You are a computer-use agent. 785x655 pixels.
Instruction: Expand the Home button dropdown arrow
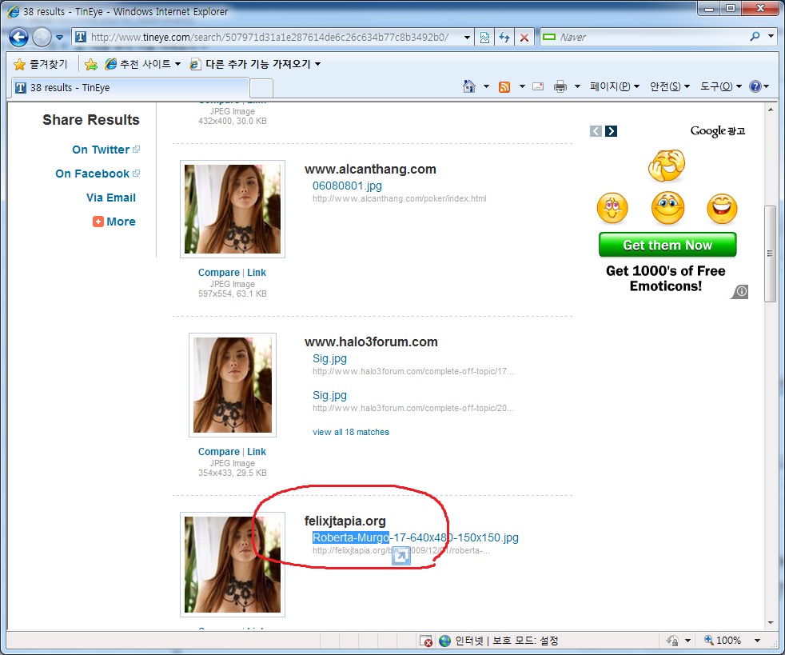click(486, 86)
